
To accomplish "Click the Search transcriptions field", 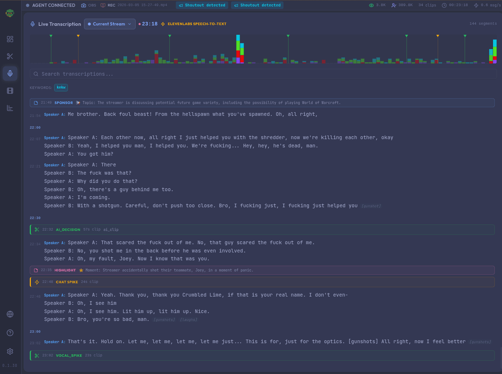I will coord(263,74).
